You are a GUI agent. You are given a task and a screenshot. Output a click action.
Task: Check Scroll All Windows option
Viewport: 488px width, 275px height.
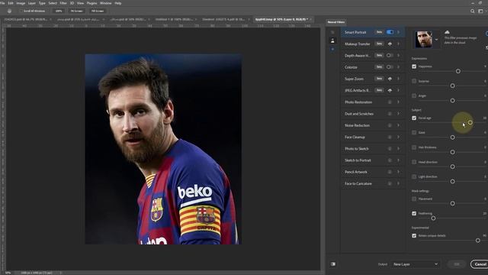tap(21, 11)
